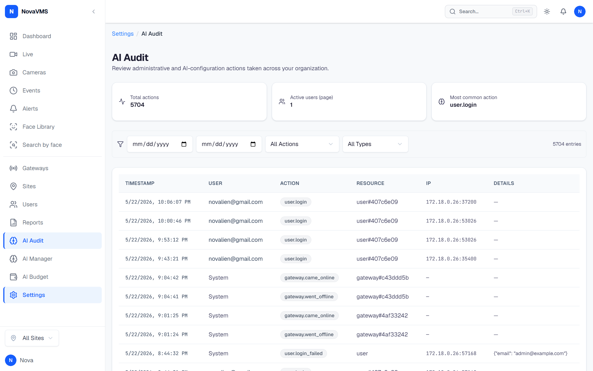Click the filter funnel icon
Screen dimensions: 593x371
pos(120,144)
